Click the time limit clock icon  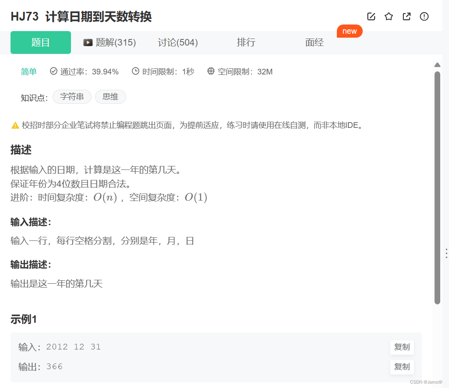click(135, 71)
